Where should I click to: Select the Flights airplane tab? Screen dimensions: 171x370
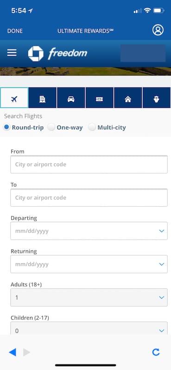point(14,98)
